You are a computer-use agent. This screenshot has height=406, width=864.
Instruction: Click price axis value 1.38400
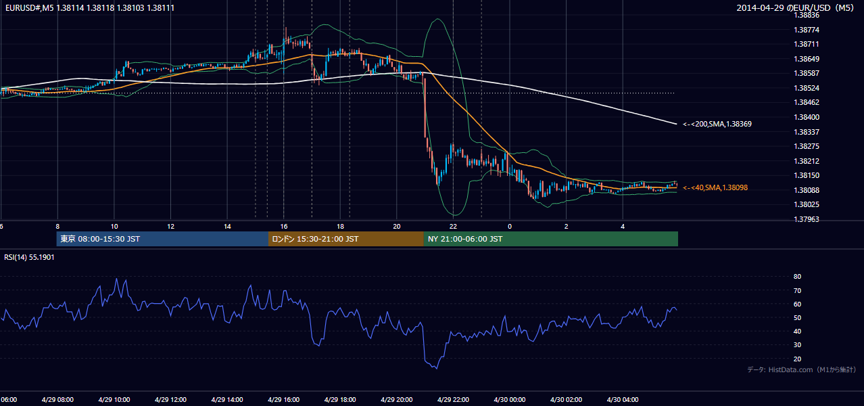pyautogui.click(x=807, y=117)
